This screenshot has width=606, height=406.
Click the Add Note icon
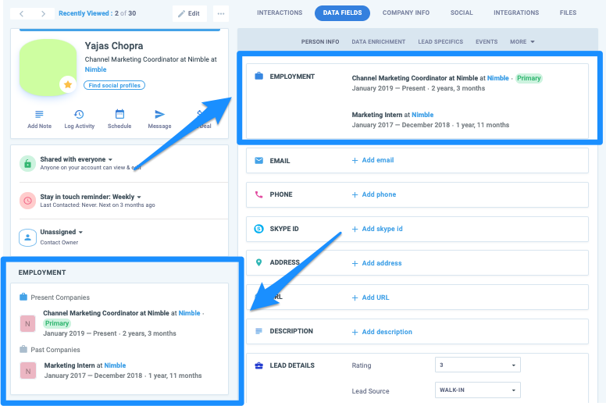[39, 115]
